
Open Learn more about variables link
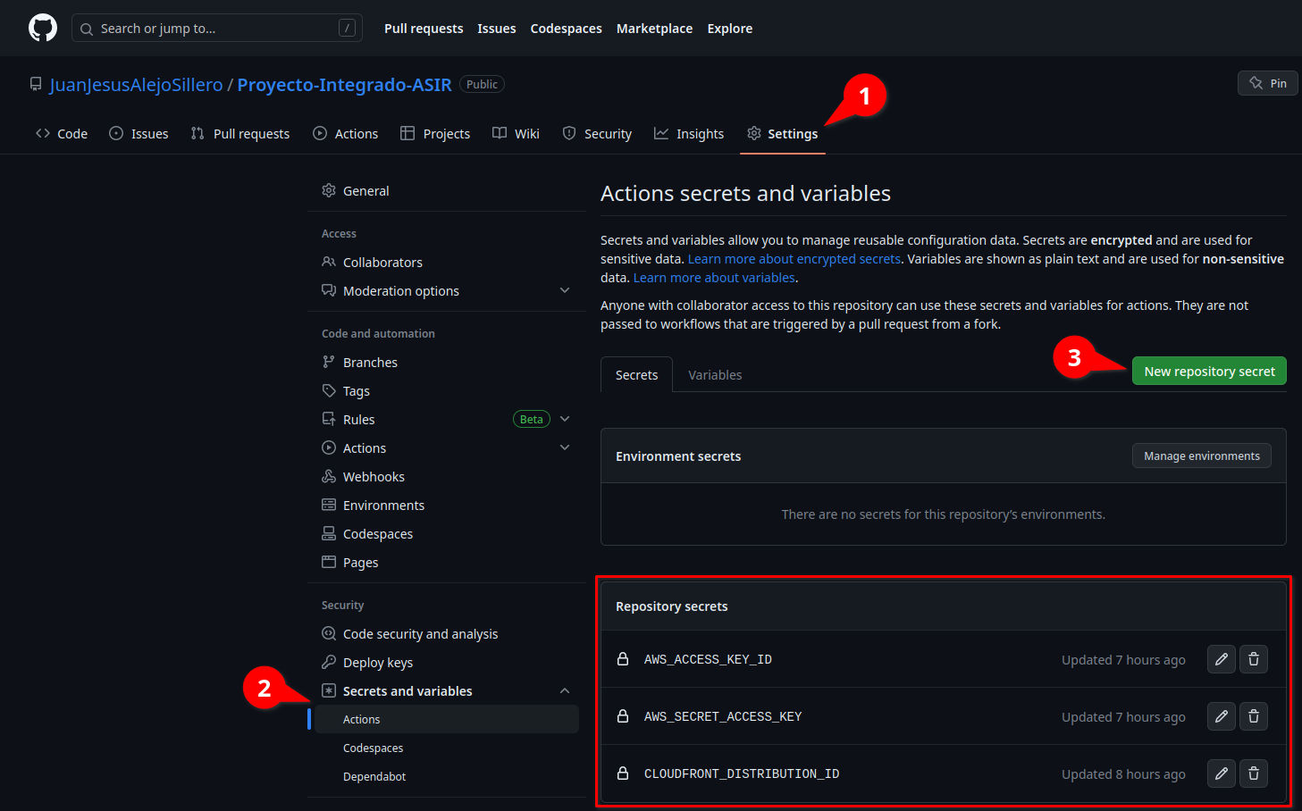click(x=714, y=278)
